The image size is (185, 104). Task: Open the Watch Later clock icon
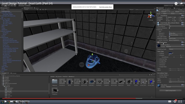coord(176,3)
